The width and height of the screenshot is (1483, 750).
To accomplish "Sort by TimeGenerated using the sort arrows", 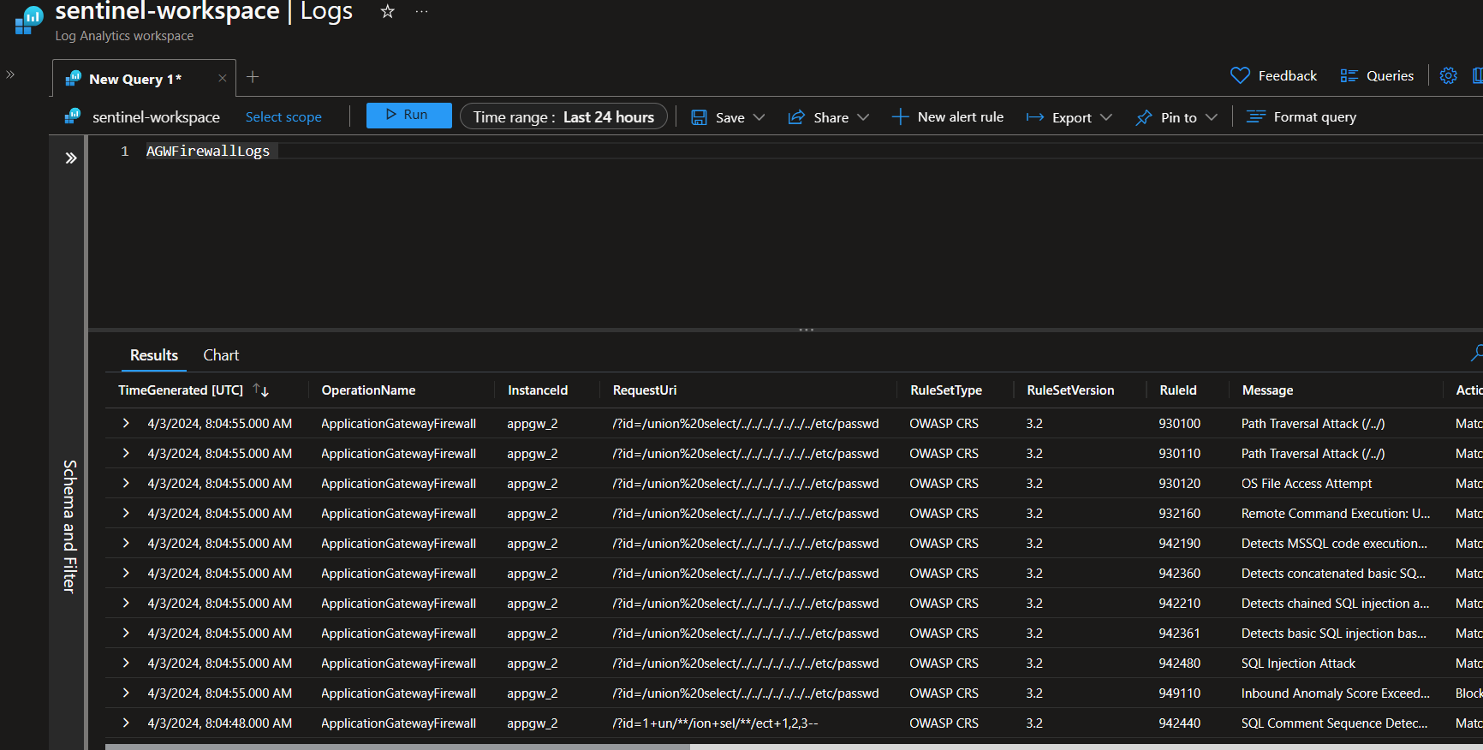I will tap(261, 390).
